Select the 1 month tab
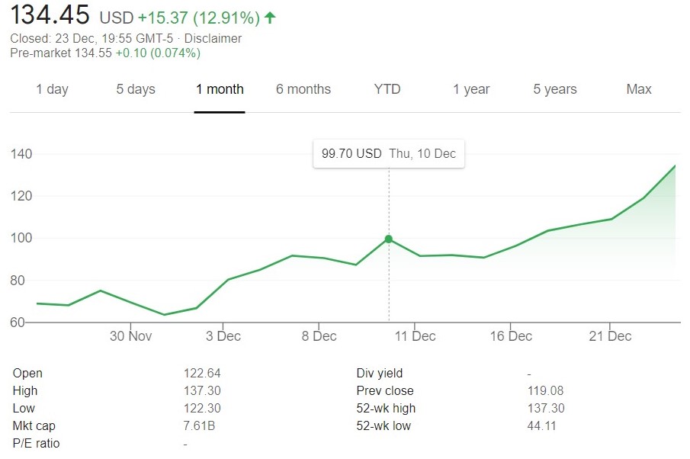Screen dimensions: 690x459 click(220, 89)
